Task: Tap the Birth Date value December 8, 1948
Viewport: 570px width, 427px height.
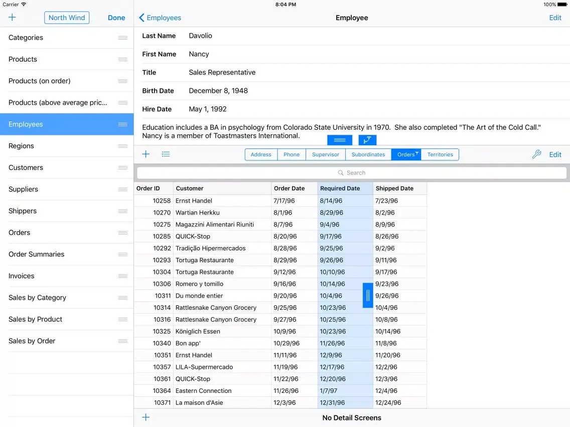Action: tap(218, 90)
